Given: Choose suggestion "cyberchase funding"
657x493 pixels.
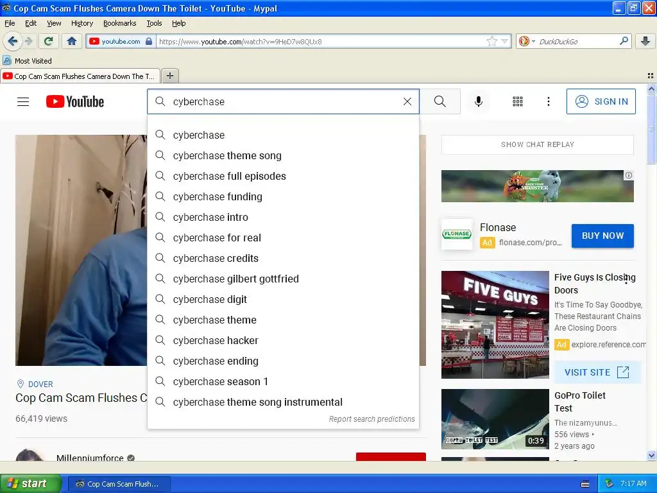Looking at the screenshot, I should tap(283, 196).
